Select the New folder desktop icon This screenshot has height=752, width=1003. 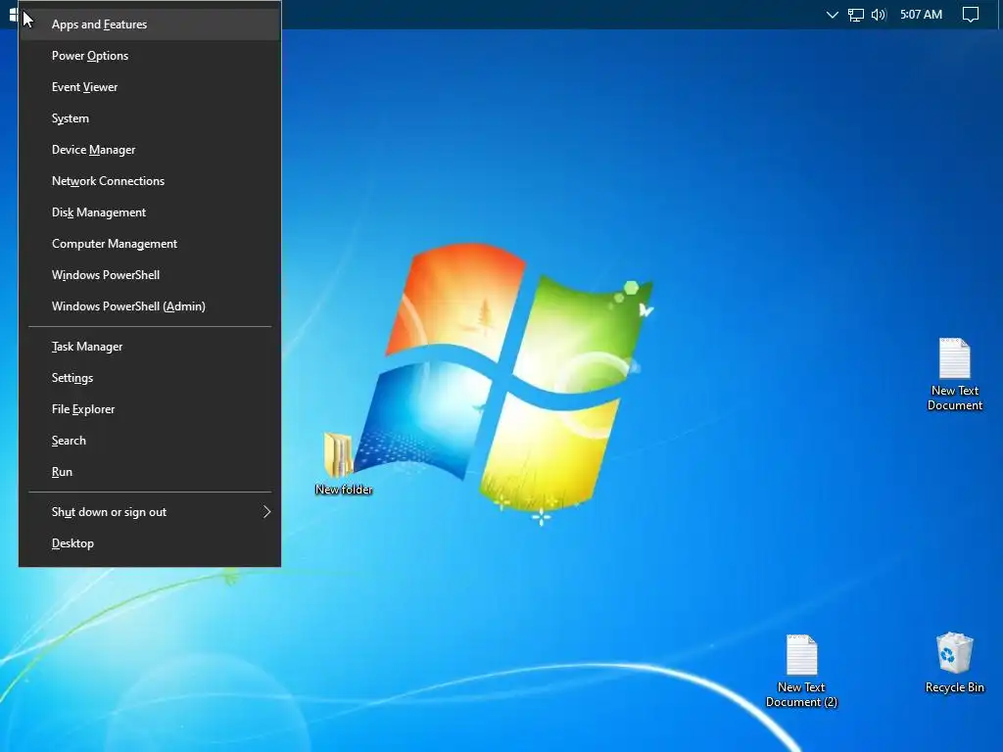pyautogui.click(x=343, y=464)
